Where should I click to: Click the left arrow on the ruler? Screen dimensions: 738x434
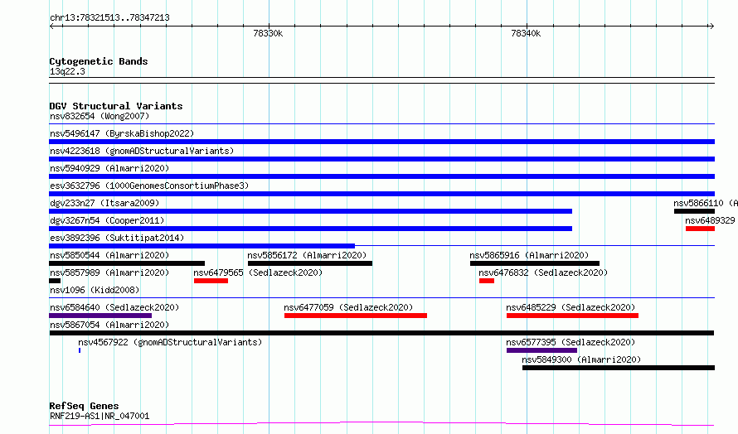[x=52, y=27]
